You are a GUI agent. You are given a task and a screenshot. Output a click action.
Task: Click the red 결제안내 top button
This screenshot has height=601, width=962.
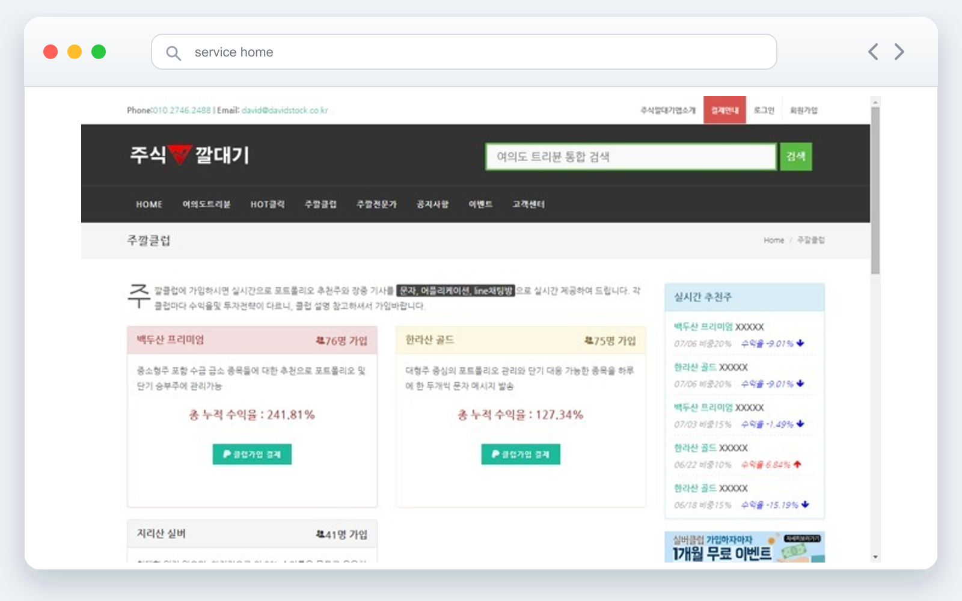[725, 110]
